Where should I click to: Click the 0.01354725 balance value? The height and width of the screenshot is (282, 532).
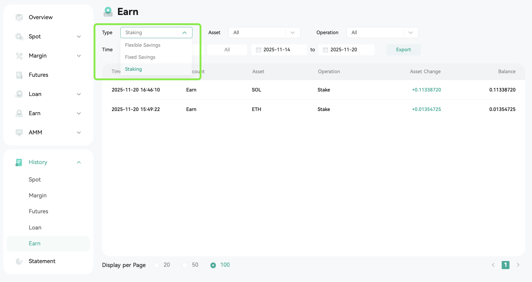pyautogui.click(x=502, y=109)
